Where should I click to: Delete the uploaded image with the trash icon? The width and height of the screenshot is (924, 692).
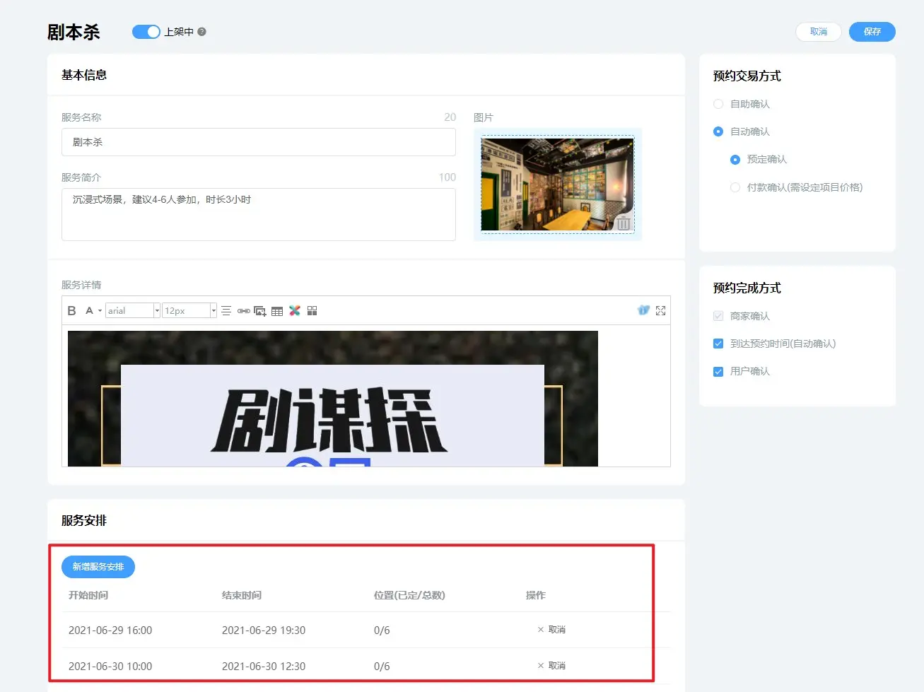(623, 223)
